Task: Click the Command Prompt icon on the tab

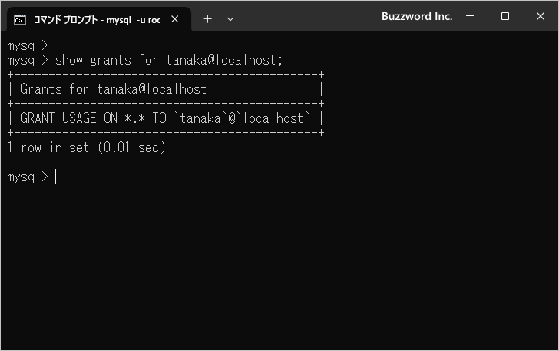Action: pyautogui.click(x=21, y=19)
